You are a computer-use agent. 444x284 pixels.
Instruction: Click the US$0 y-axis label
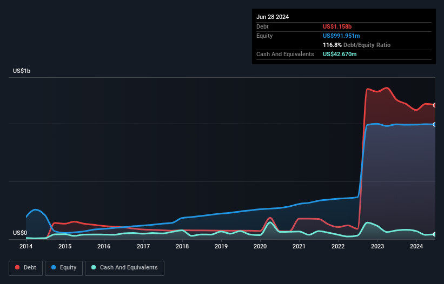[x=20, y=233]
